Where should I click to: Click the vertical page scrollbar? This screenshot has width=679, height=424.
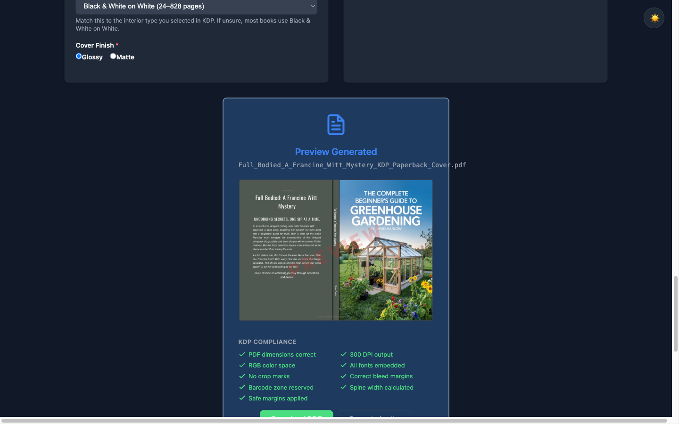676,314
